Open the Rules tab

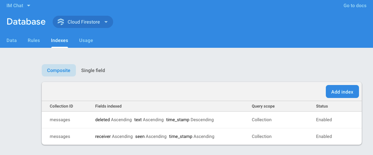coord(34,40)
